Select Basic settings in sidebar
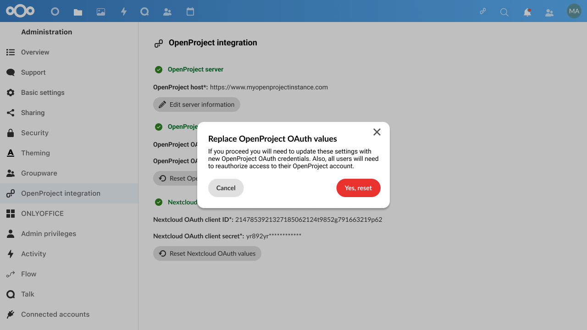This screenshot has height=330, width=587. click(43, 93)
